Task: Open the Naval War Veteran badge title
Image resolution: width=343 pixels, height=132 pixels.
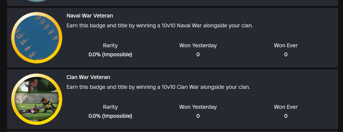Action: click(90, 16)
